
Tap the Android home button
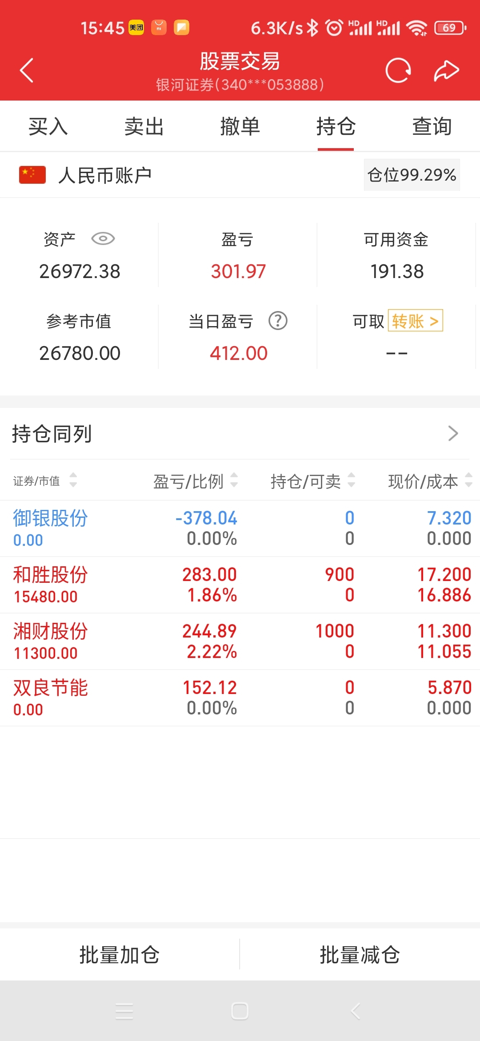[240, 1011]
